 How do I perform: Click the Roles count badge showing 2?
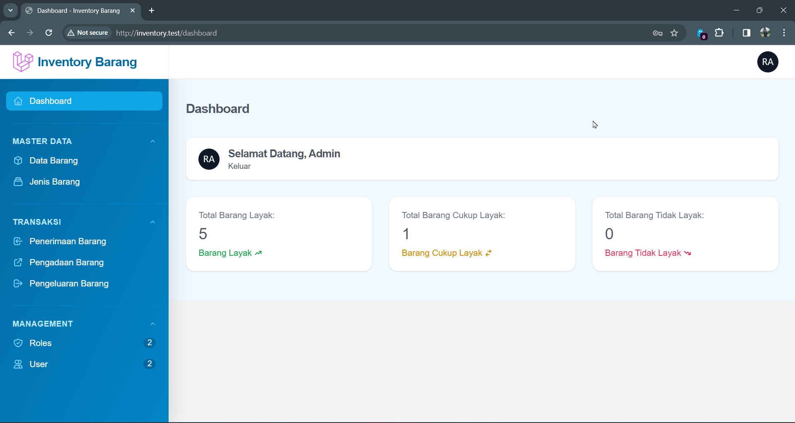[150, 343]
